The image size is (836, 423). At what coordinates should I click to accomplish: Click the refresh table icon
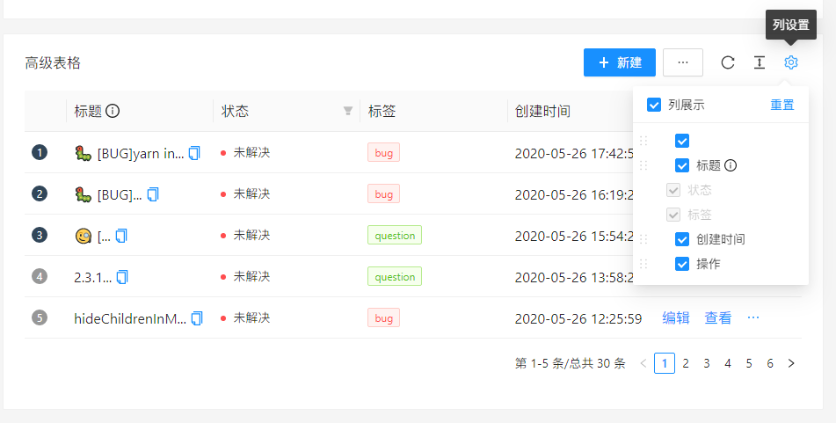(x=728, y=62)
